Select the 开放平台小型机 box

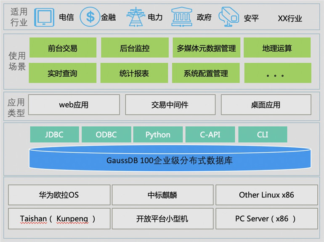click(162, 219)
